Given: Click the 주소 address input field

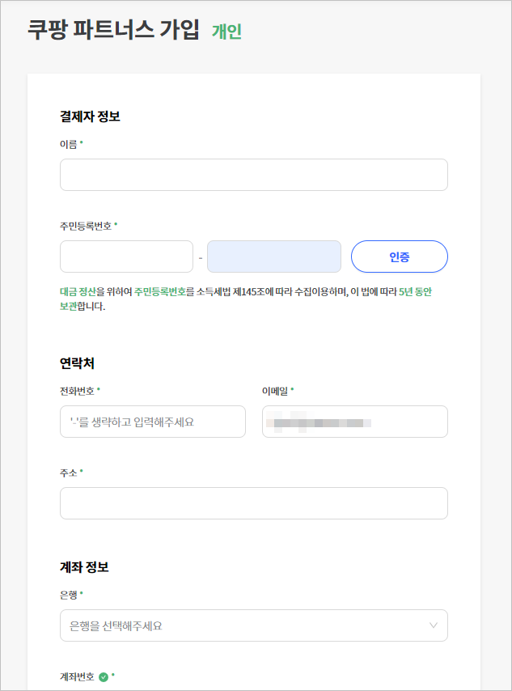Looking at the screenshot, I should point(254,503).
